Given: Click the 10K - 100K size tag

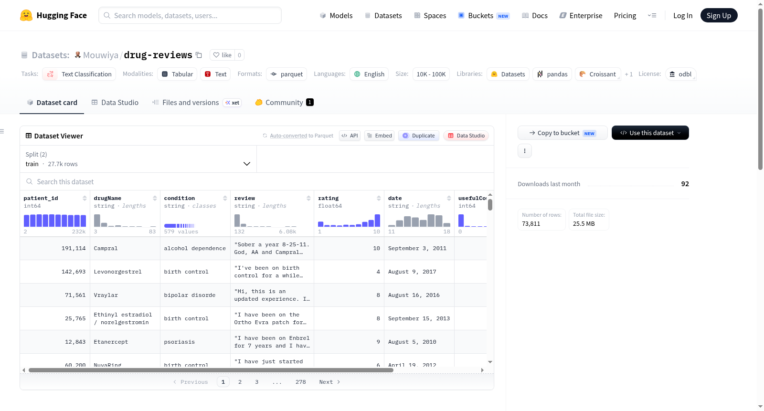Looking at the screenshot, I should click(x=431, y=74).
